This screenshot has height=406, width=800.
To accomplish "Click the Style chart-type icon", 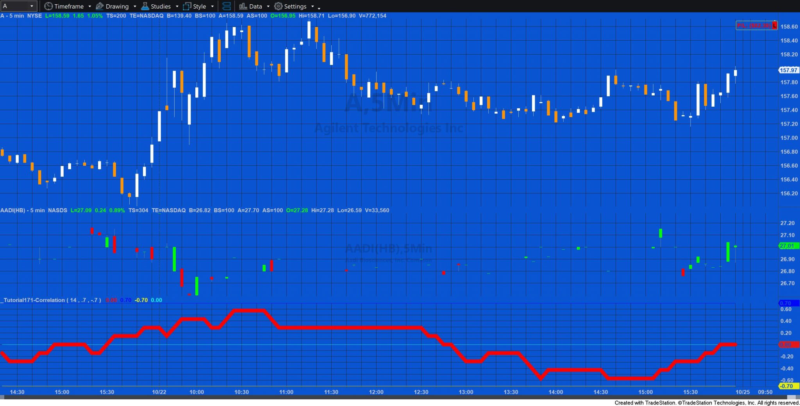I will pos(187,6).
